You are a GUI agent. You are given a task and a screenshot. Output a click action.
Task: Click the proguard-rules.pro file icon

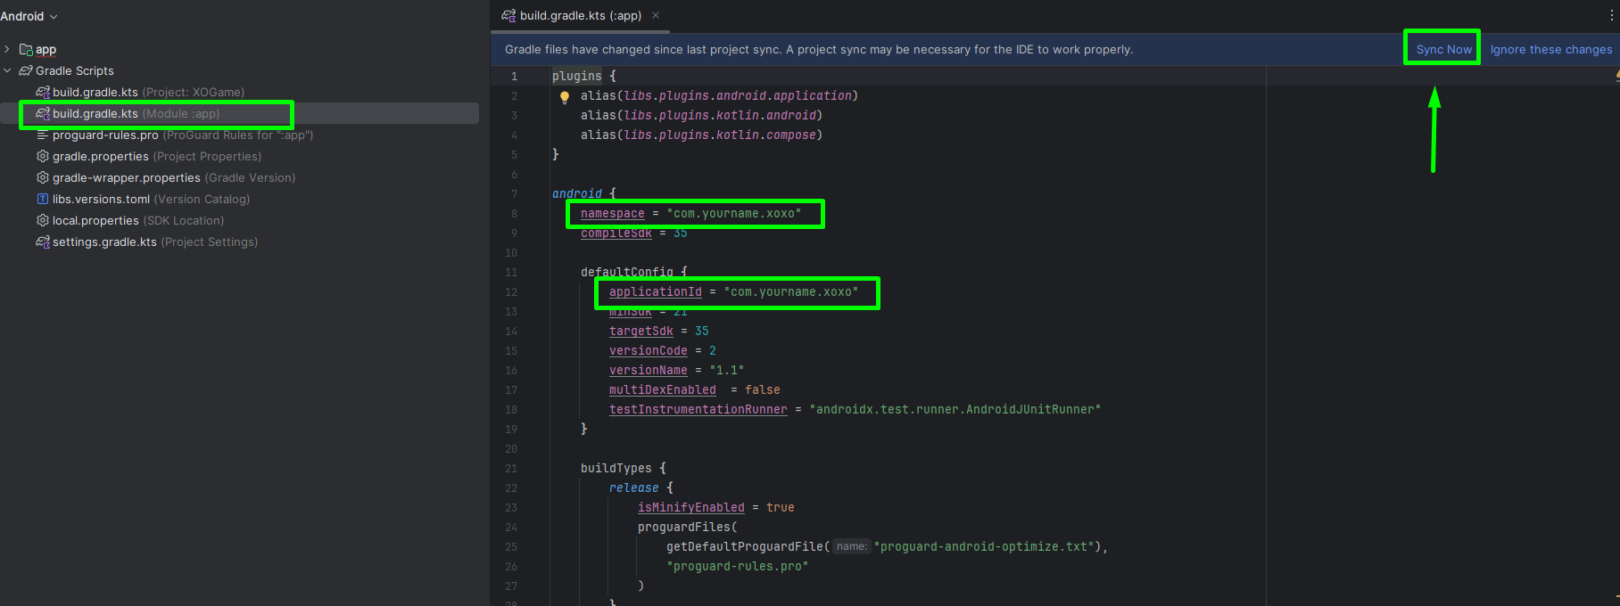[x=42, y=135]
